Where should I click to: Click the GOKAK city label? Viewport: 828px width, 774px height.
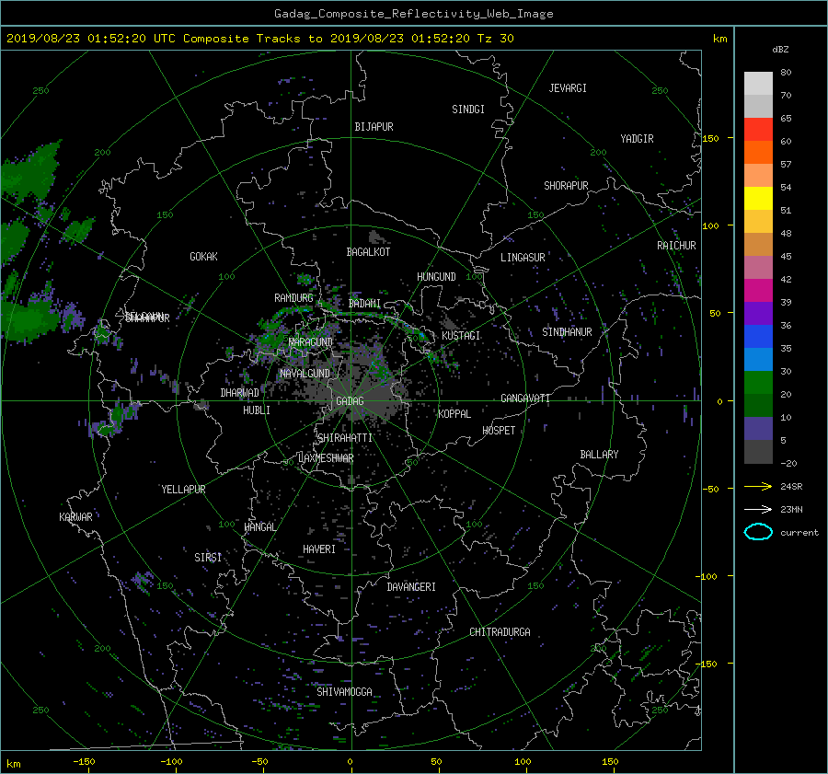pyautogui.click(x=204, y=257)
